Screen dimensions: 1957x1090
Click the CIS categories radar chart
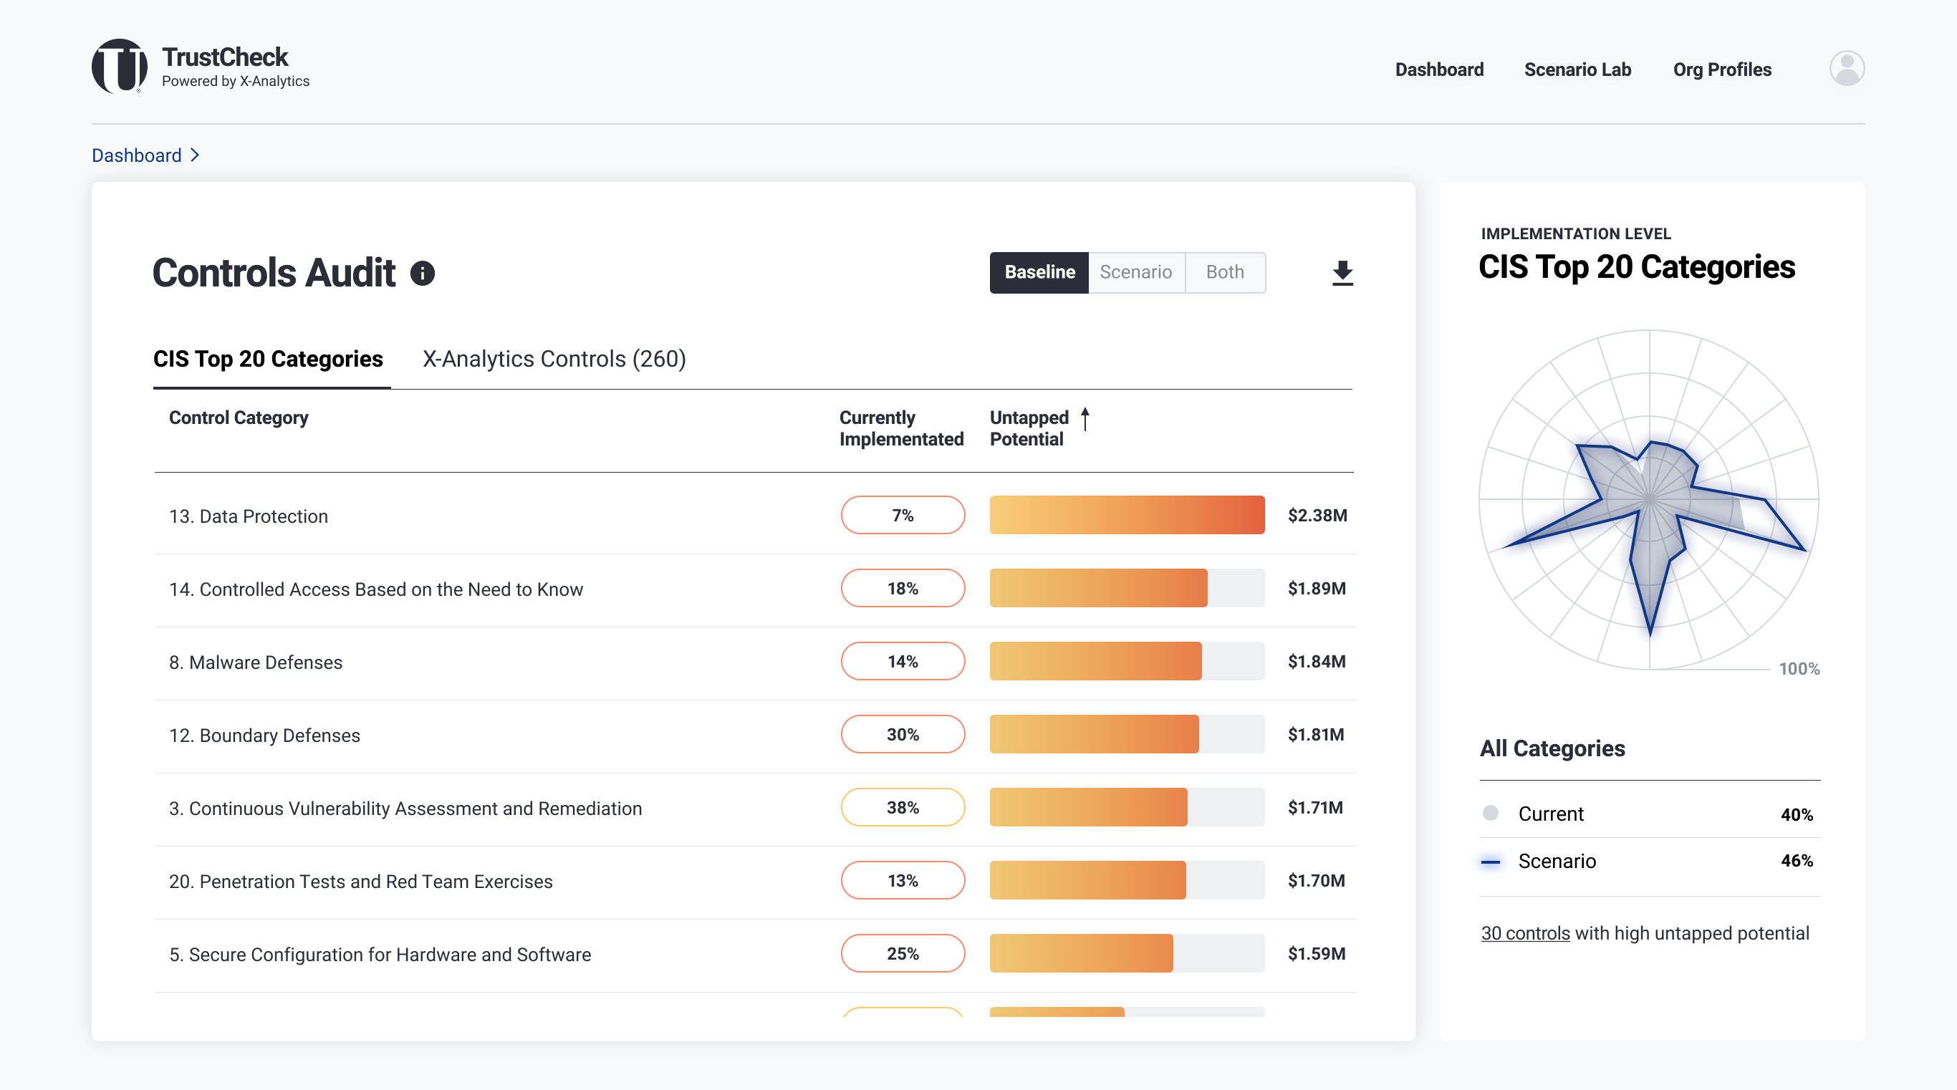coord(1648,499)
